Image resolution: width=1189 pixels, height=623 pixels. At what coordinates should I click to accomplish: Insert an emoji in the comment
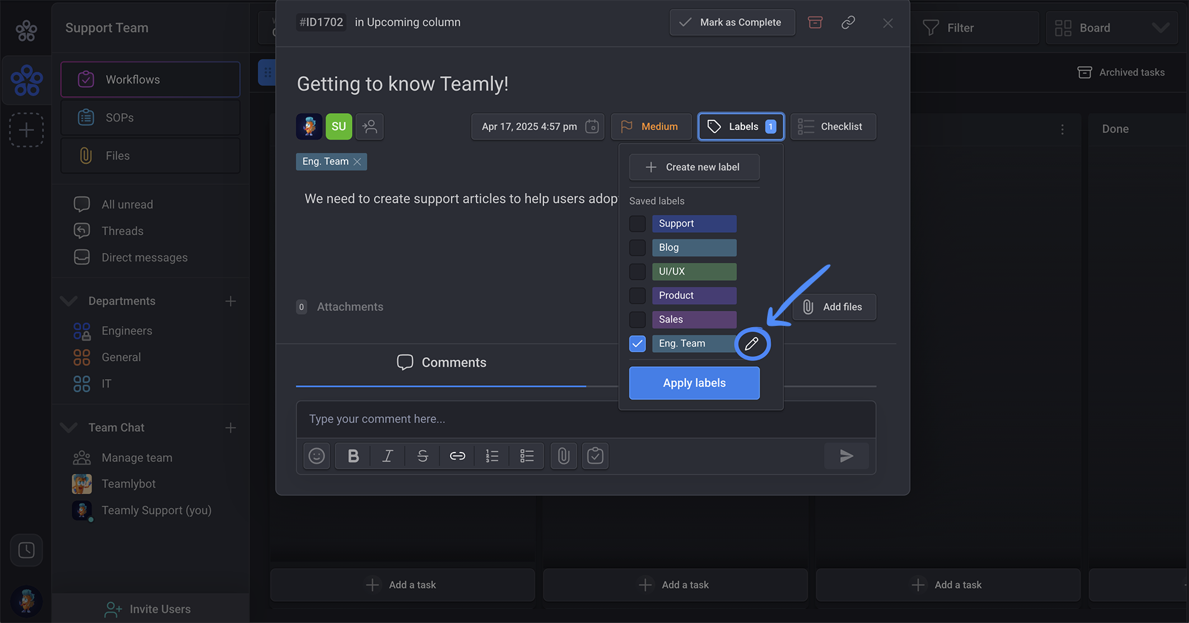point(317,456)
